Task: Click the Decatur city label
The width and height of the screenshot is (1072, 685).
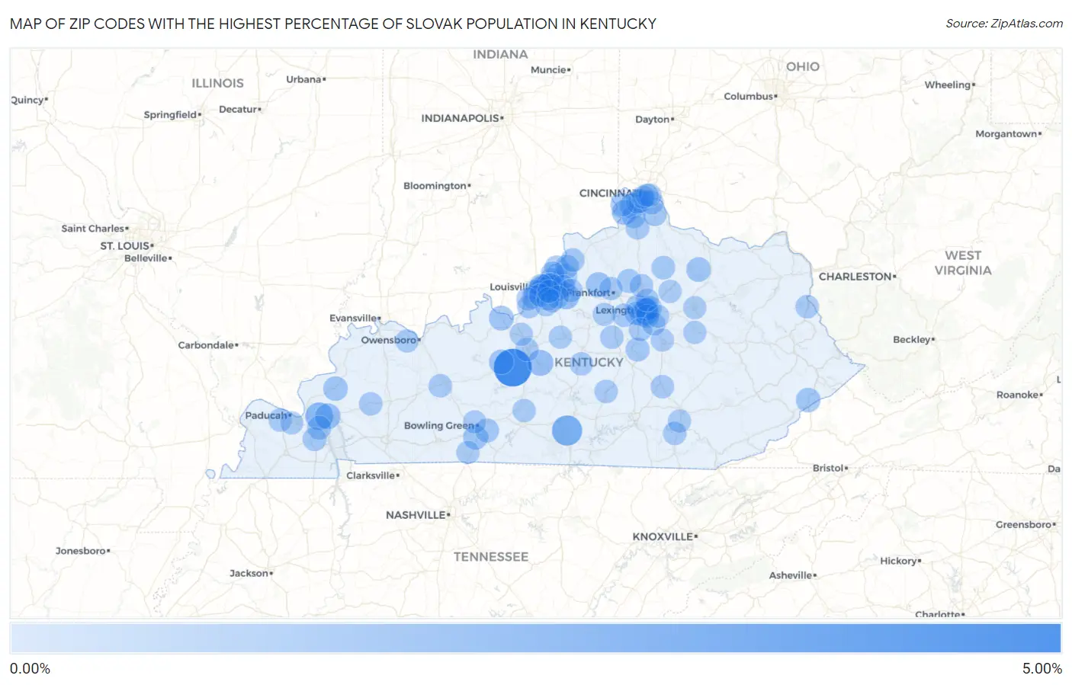Action: pos(239,109)
